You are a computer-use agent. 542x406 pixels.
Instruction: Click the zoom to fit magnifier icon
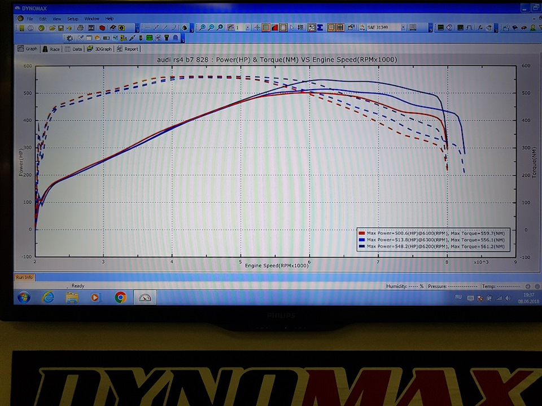[220, 27]
